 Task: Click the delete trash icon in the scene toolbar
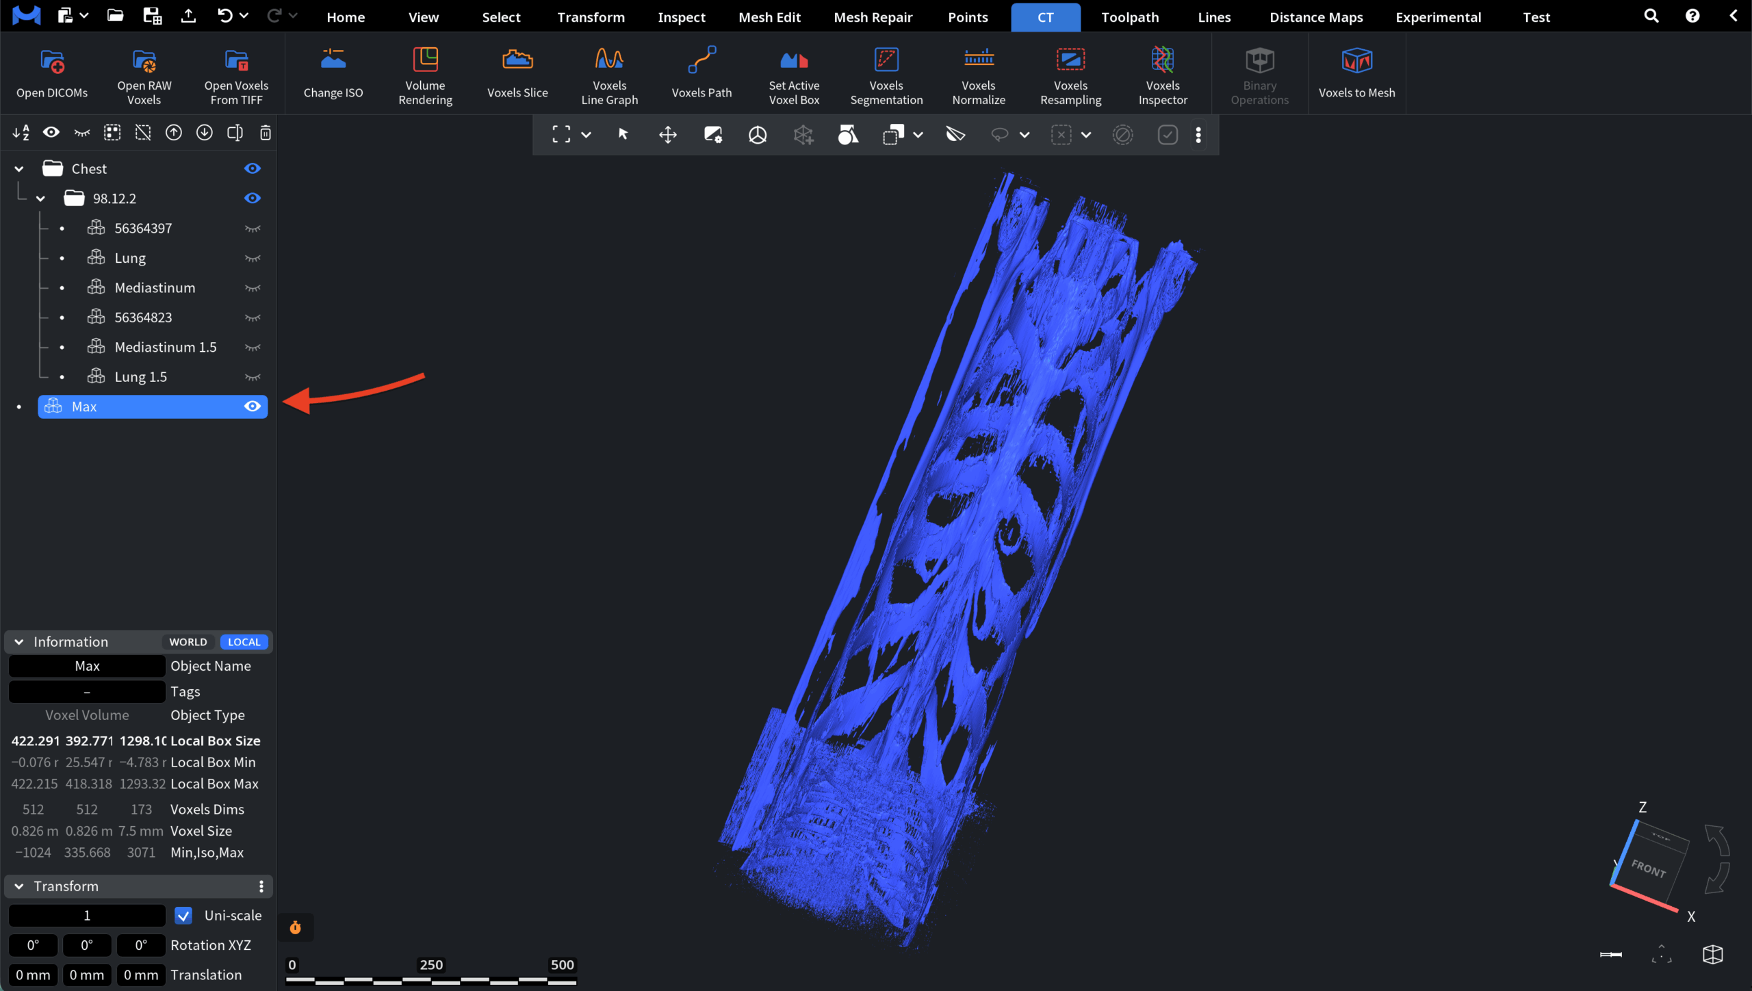click(266, 133)
